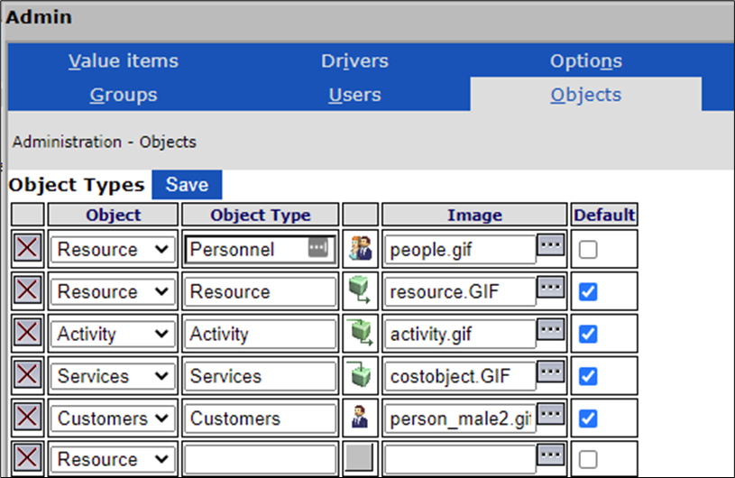735x478 pixels.
Task: Expand the Activity object dropdown
Action: click(x=113, y=335)
